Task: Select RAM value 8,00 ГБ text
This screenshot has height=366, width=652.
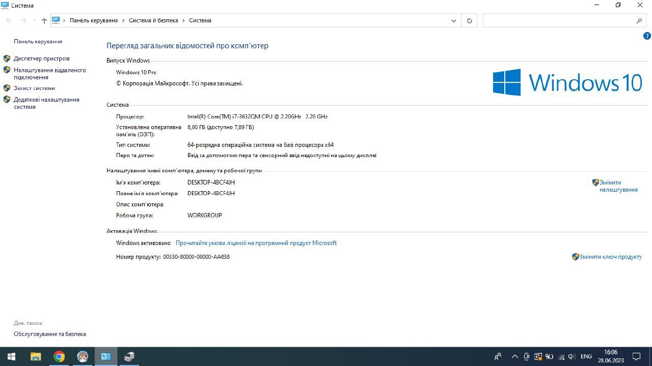Action: (221, 127)
